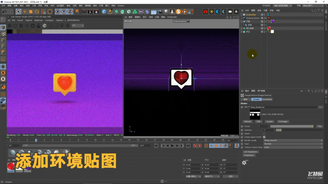Image resolution: width=328 pixels, height=184 pixels.
Task: Activate the orange Scale tool
Action: [31, 12]
